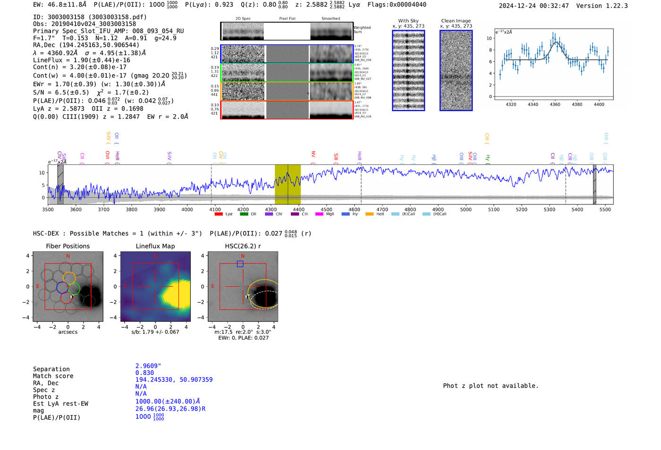Click the match RA, Dec coordinates in blue

click(174, 380)
